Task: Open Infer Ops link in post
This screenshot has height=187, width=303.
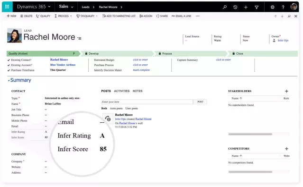Action: tap(120, 119)
